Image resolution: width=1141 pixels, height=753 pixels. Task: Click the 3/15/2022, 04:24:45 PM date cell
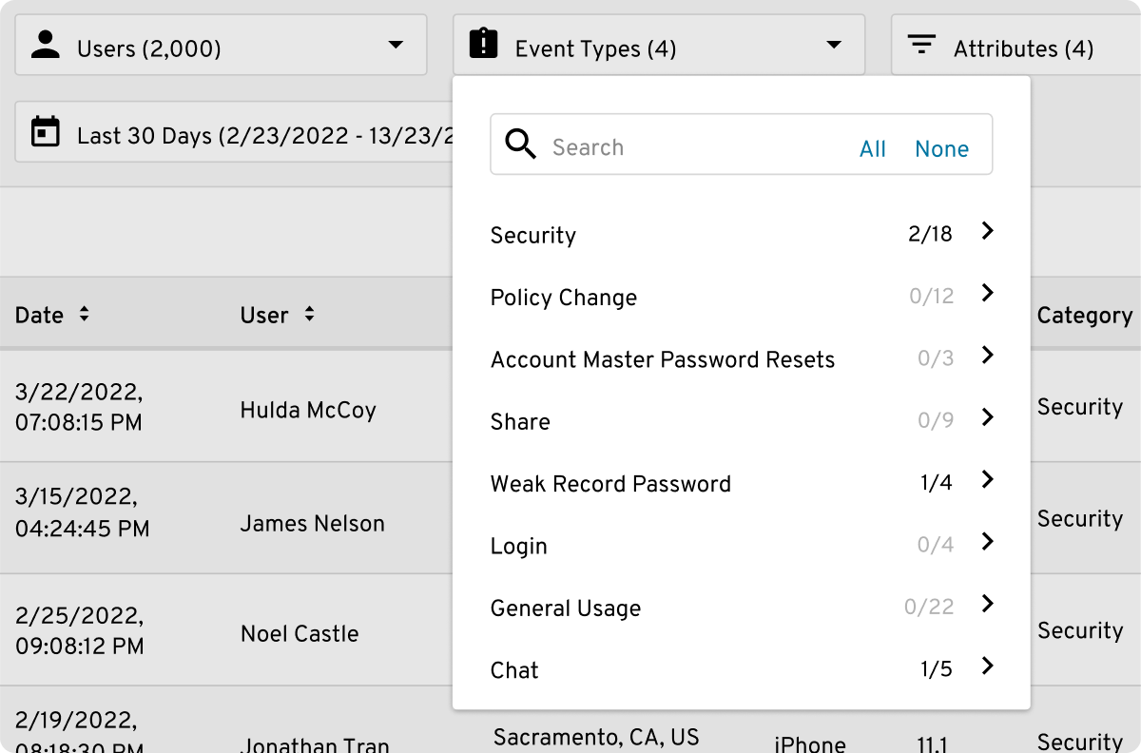(x=83, y=512)
